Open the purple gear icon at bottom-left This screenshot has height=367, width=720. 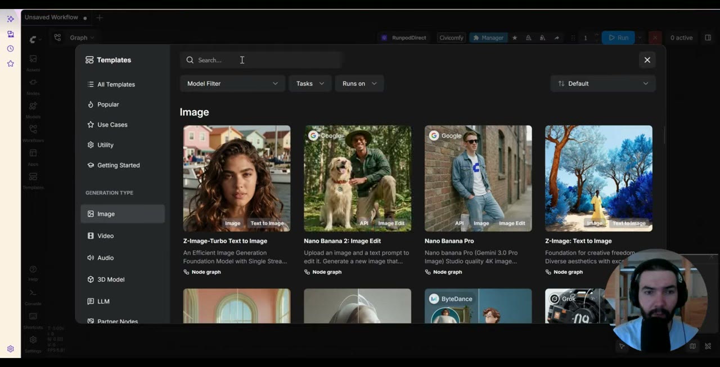[10, 349]
